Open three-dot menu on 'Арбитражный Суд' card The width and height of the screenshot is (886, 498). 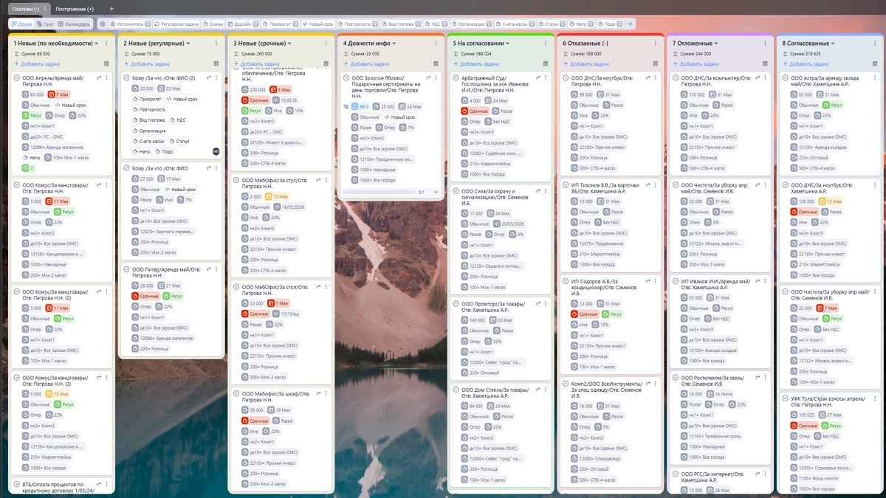[x=546, y=77]
